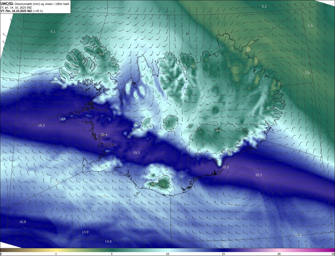This screenshot has height=256, width=335.
Task: Click the 15 tick on the color scale
Action: click(x=223, y=254)
